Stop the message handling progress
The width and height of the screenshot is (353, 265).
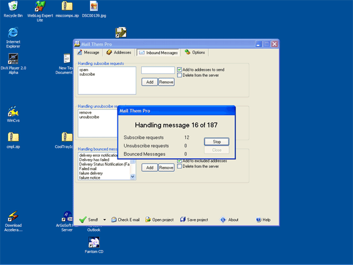click(217, 141)
